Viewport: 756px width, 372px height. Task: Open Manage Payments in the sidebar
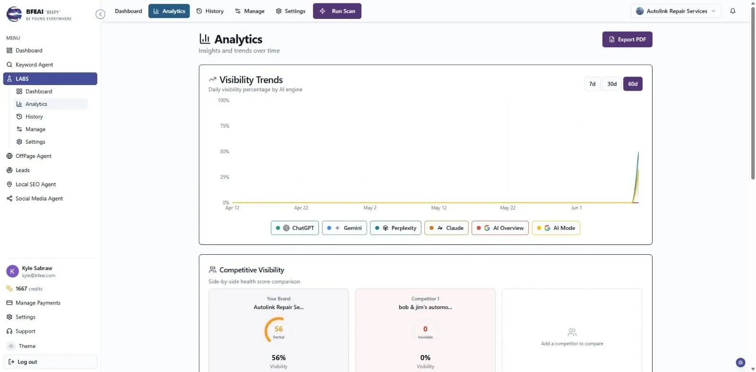tap(50, 303)
